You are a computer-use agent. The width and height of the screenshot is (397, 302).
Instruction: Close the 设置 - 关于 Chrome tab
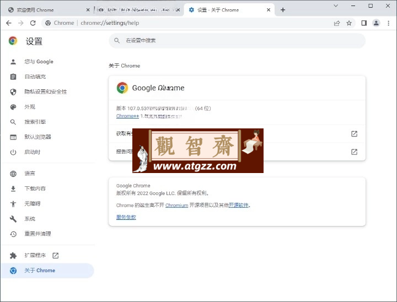point(269,10)
